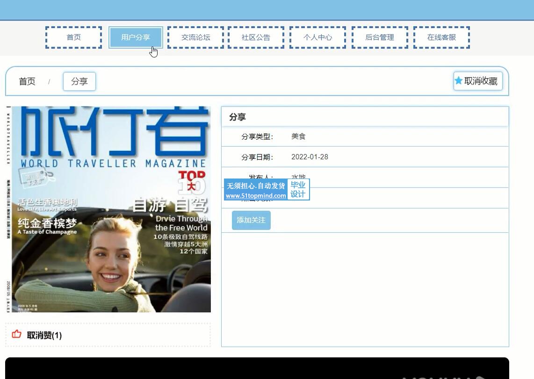Click the 分享 breadcrumb item
The height and width of the screenshot is (379, 534).
click(79, 81)
